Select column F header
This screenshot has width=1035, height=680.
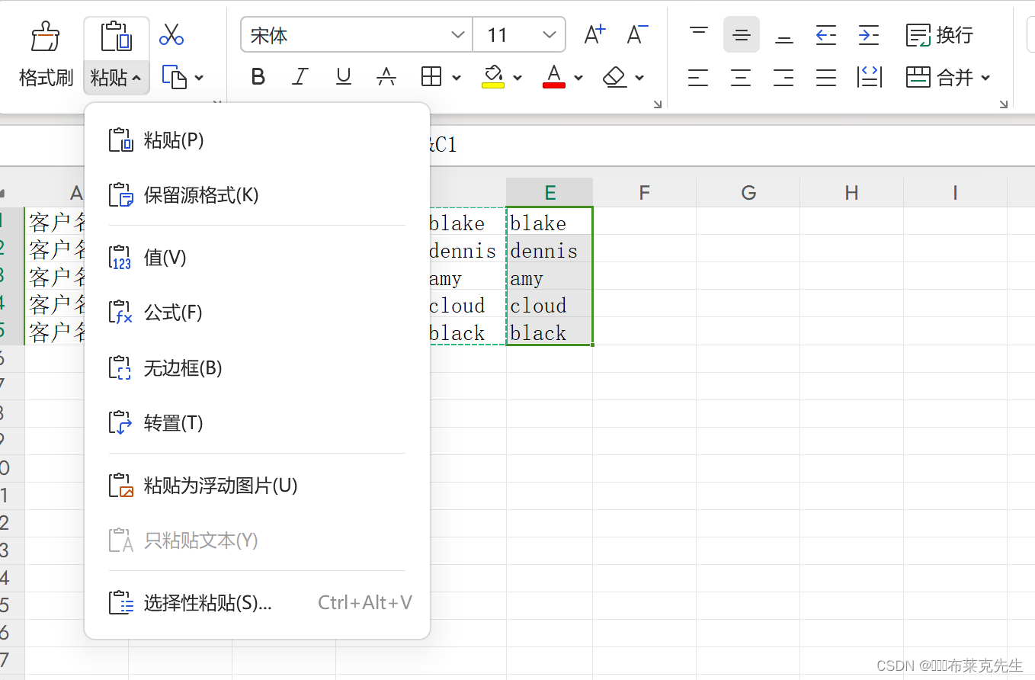tap(645, 193)
